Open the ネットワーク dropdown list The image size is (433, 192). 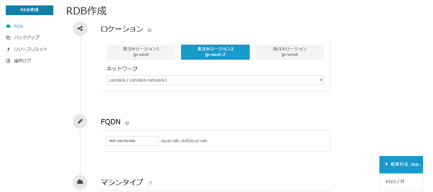click(215, 80)
